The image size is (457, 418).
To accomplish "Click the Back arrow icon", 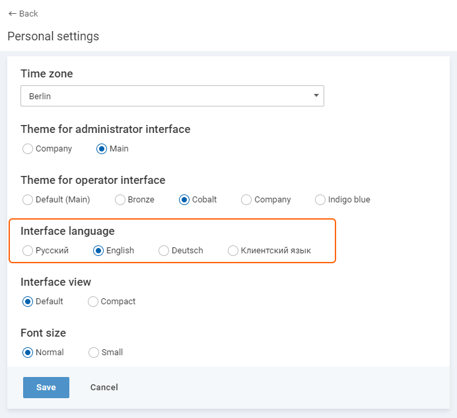I will [13, 14].
